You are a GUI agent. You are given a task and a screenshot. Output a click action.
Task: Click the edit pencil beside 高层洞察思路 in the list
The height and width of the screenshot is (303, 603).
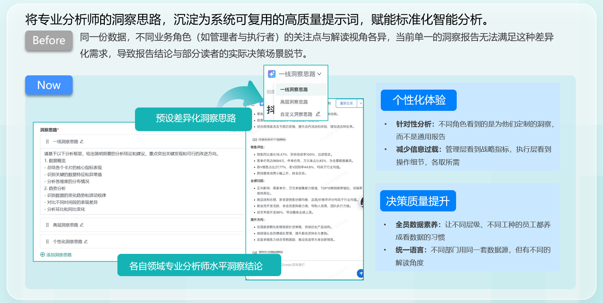82,225
